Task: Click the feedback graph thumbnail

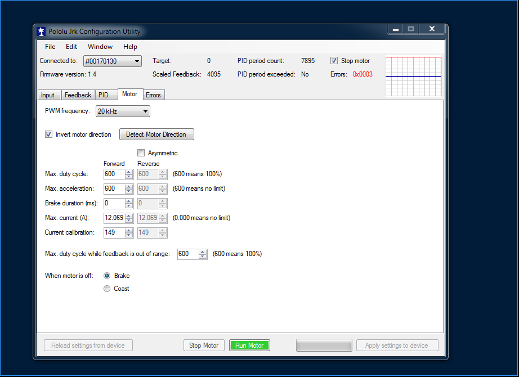Action: 413,76
